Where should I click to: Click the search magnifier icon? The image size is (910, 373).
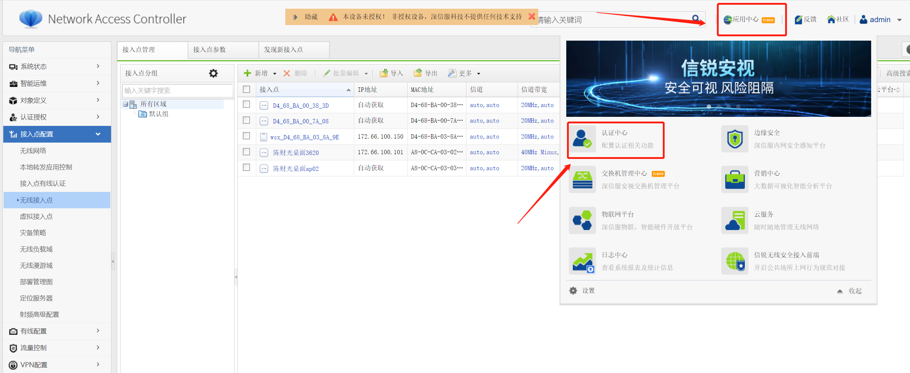click(x=695, y=18)
